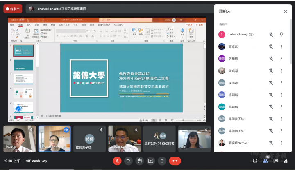The height and width of the screenshot is (170, 295).
Task: Select slide 2 thumbnail
Action: click(x=23, y=65)
